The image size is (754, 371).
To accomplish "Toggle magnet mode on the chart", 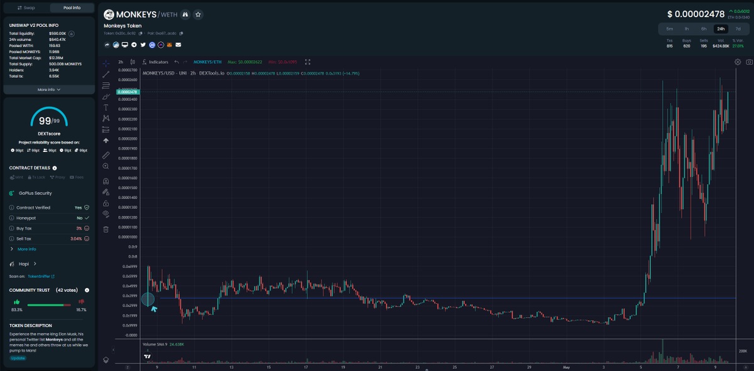I will 106,180.
